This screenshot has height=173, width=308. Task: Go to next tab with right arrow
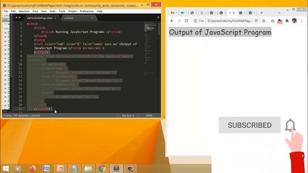pos(20,18)
